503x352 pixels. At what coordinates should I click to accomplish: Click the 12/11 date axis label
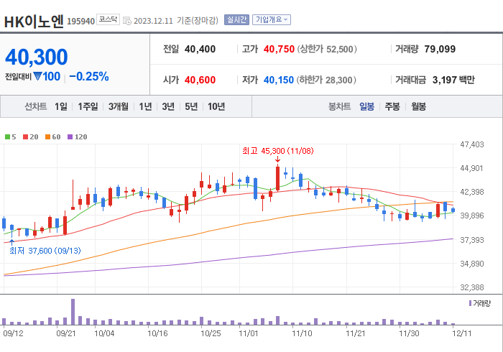tap(461, 333)
